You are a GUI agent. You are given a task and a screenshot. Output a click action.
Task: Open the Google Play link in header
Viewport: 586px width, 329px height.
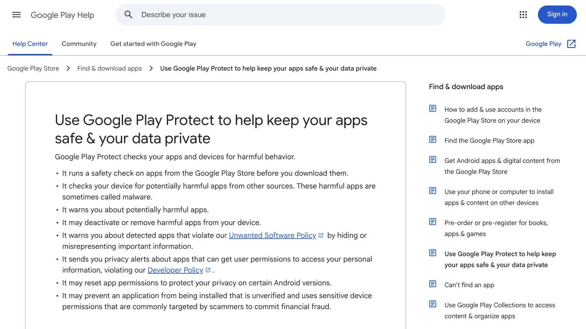coord(543,44)
